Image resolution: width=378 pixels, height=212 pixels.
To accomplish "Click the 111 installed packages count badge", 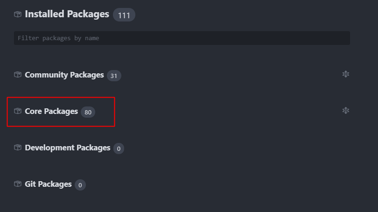I will click(124, 15).
